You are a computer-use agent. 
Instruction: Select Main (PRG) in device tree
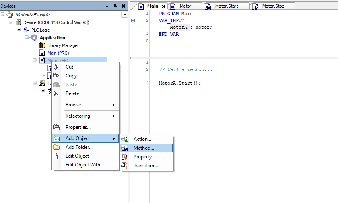pyautogui.click(x=58, y=53)
